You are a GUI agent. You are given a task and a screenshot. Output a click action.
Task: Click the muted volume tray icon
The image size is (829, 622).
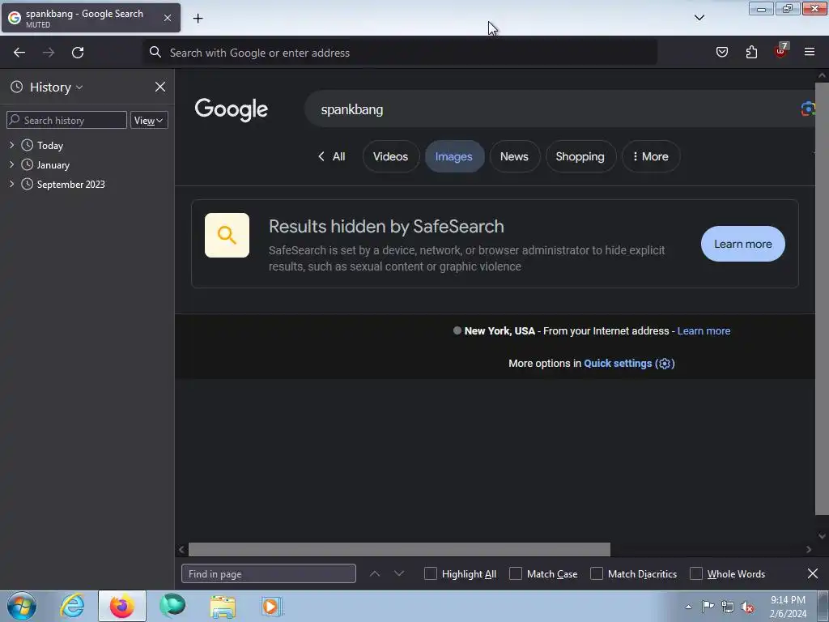[x=747, y=607]
